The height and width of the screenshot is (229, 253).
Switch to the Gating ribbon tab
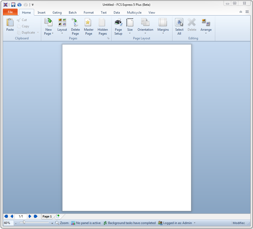[x=57, y=13]
